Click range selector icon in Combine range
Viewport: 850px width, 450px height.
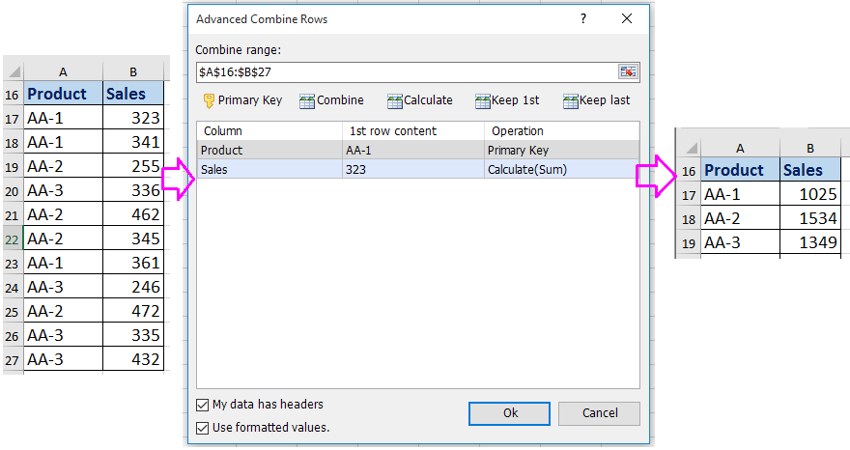[629, 72]
